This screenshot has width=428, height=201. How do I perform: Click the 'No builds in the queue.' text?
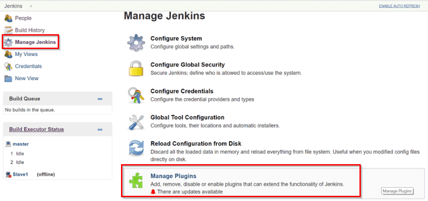pos(30,110)
